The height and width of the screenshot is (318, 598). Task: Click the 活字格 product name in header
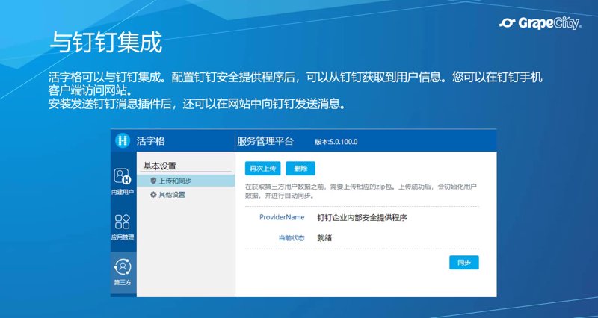pyautogui.click(x=151, y=141)
